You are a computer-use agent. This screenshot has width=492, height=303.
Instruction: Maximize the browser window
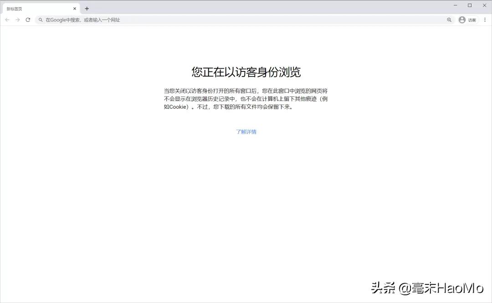click(x=470, y=5)
